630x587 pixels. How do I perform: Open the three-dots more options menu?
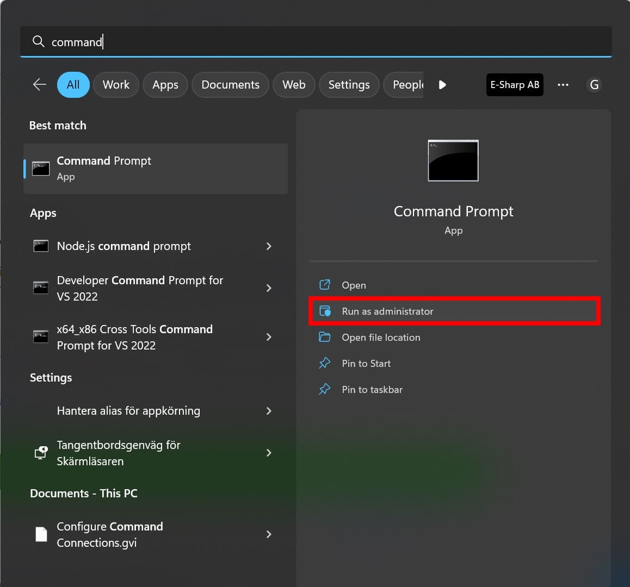563,85
